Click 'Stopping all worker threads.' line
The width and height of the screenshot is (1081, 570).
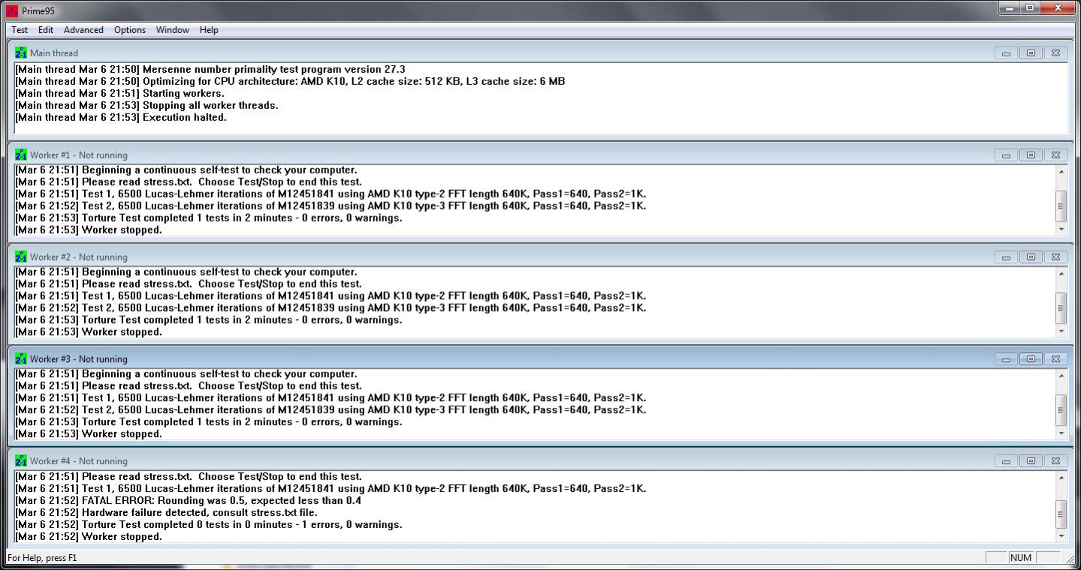pos(146,105)
